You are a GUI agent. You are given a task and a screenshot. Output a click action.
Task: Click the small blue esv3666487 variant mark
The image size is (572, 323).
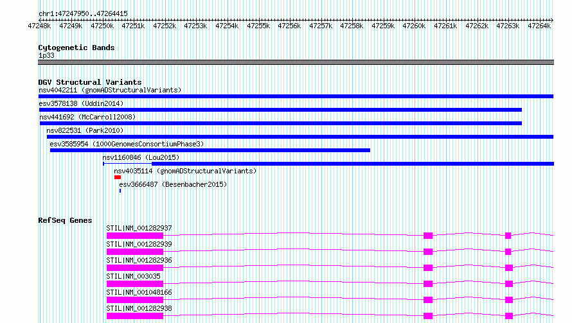[x=120, y=191]
